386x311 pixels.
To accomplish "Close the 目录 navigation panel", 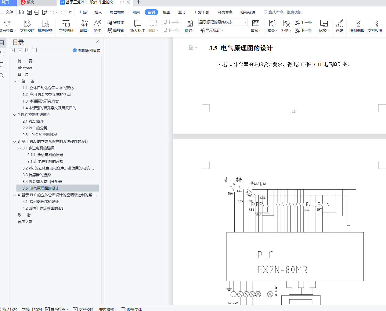I will (97, 42).
